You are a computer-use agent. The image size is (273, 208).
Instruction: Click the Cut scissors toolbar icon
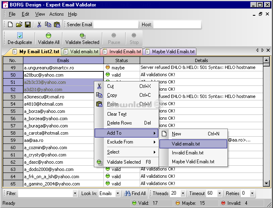(x=39, y=25)
